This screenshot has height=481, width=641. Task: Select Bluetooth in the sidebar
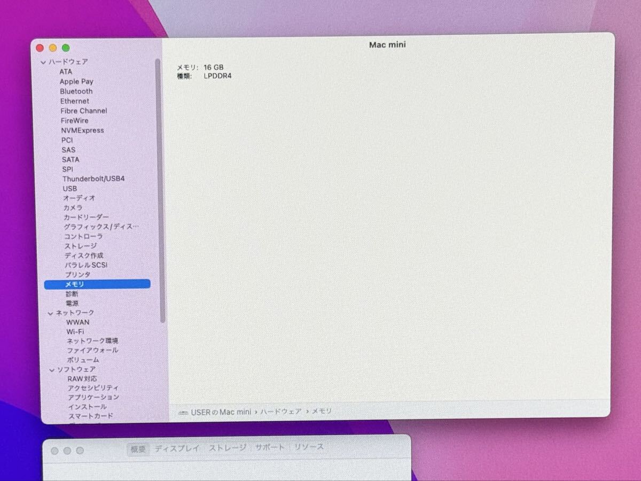(x=76, y=91)
